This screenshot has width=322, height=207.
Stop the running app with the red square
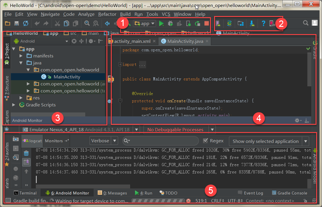click(206, 23)
